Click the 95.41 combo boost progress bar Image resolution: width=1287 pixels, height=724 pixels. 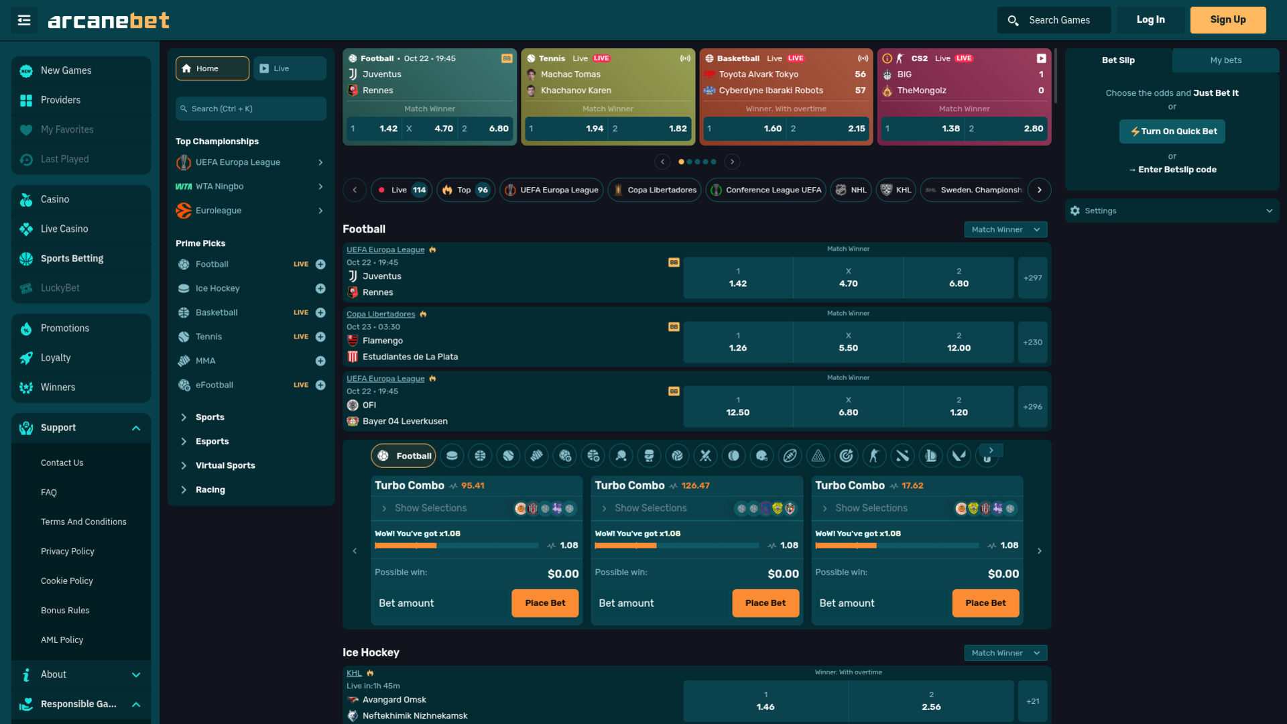click(456, 546)
